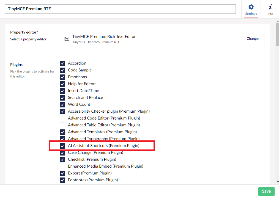This screenshot has height=197, width=279.
Task: Disable AI Assistant Shortcuts plugin
Action: tap(62, 146)
